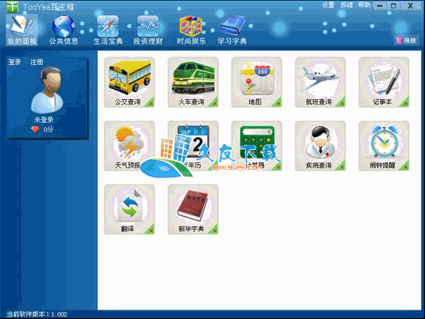Screen dimensions: 425x319
Task: Open the green calculator tool
Action: click(257, 146)
